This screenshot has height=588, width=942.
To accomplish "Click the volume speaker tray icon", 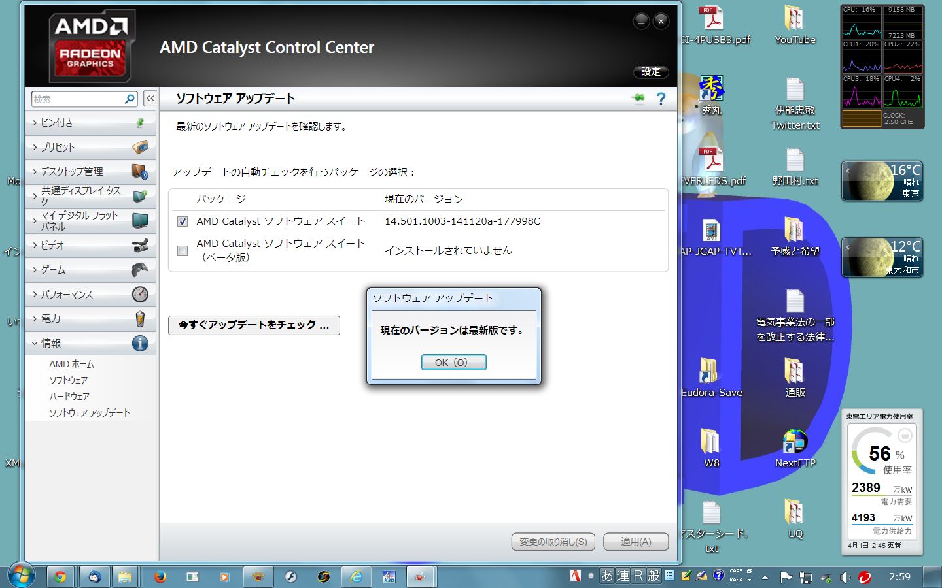I will (x=845, y=578).
